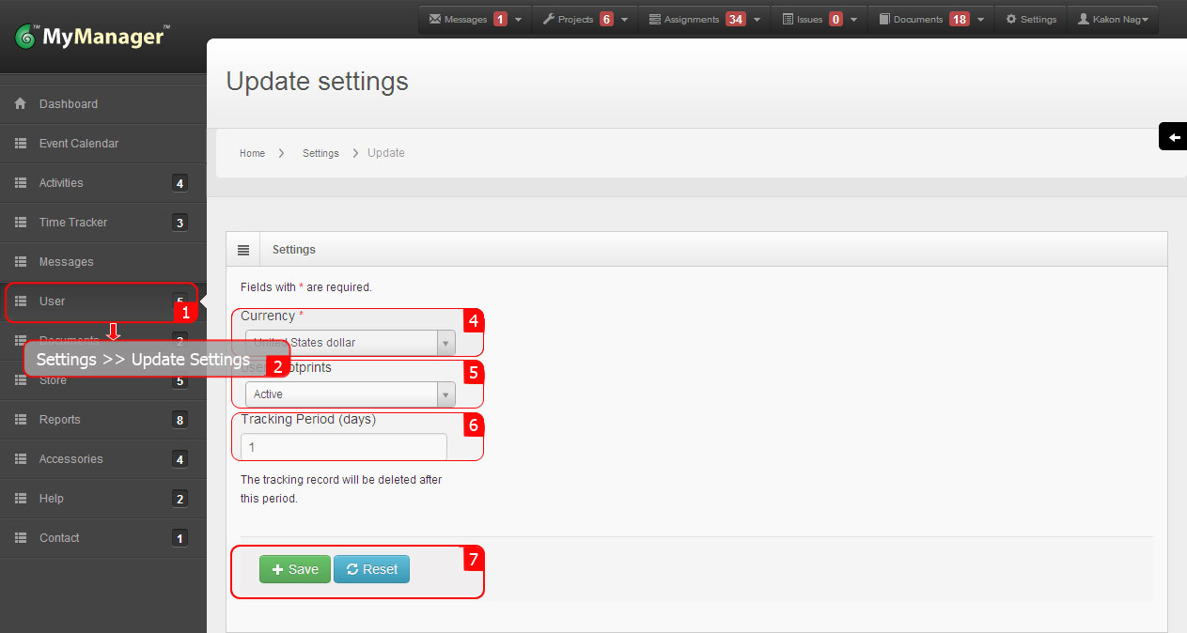Viewport: 1187px width, 633px height.
Task: Click the Home breadcrumb link
Action: (x=252, y=153)
